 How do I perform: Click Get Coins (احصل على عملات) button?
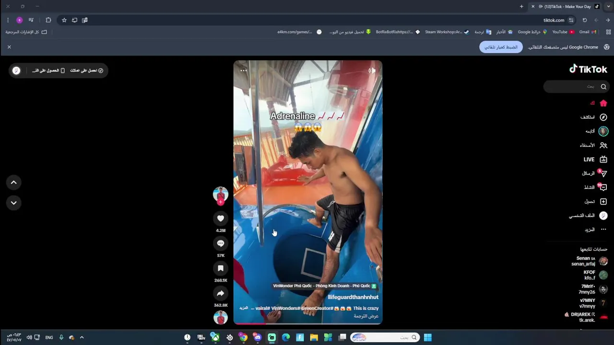coord(87,70)
